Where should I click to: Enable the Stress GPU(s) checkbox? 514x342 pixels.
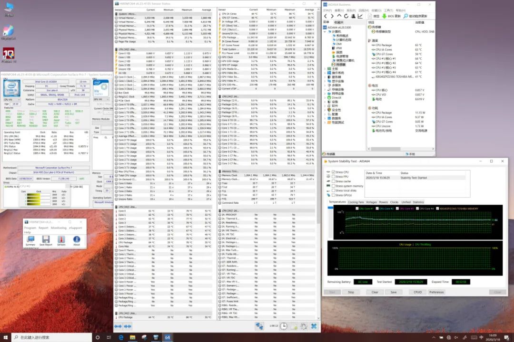pos(333,195)
